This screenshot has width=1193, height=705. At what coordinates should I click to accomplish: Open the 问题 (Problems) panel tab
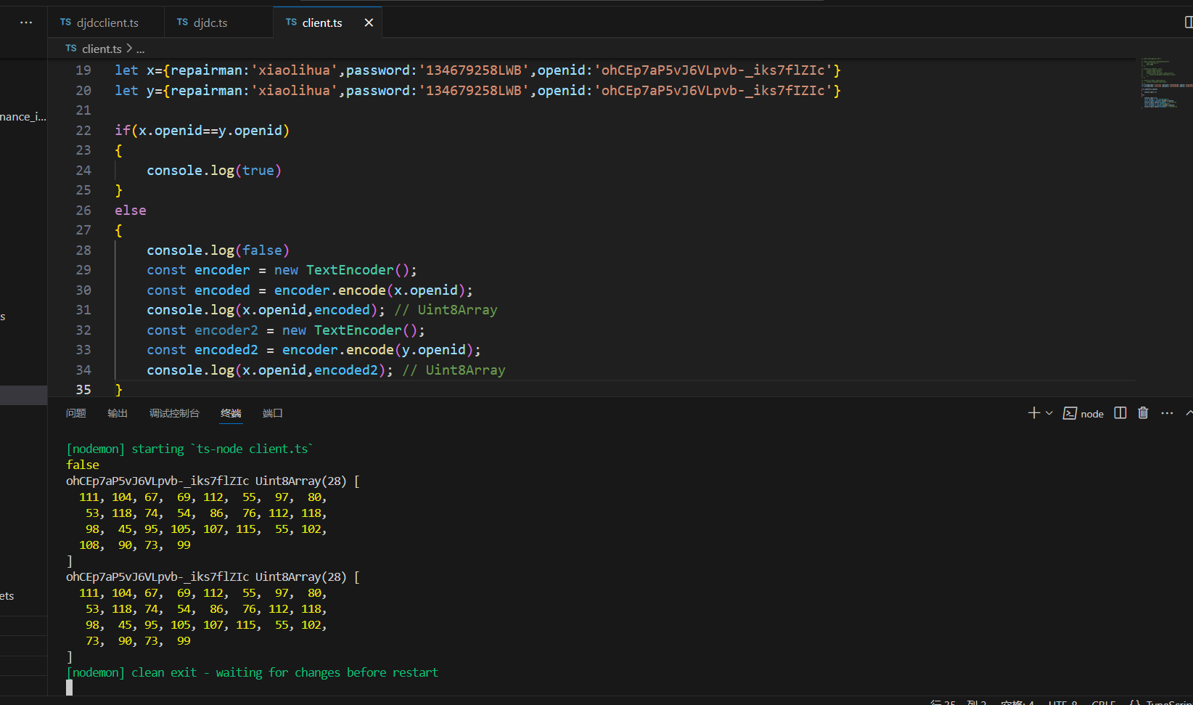click(76, 413)
